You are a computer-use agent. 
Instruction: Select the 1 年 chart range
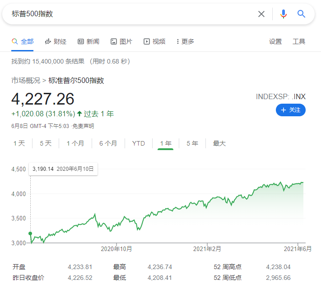[x=166, y=143]
